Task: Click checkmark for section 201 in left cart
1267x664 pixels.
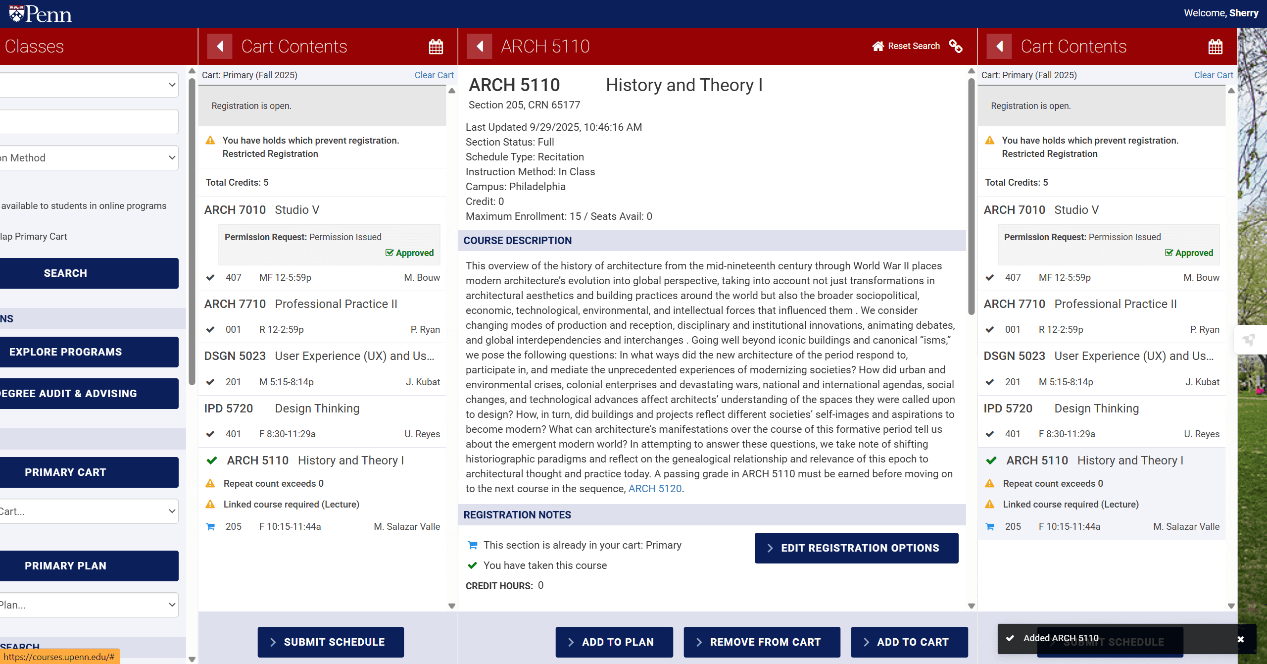Action: click(210, 382)
